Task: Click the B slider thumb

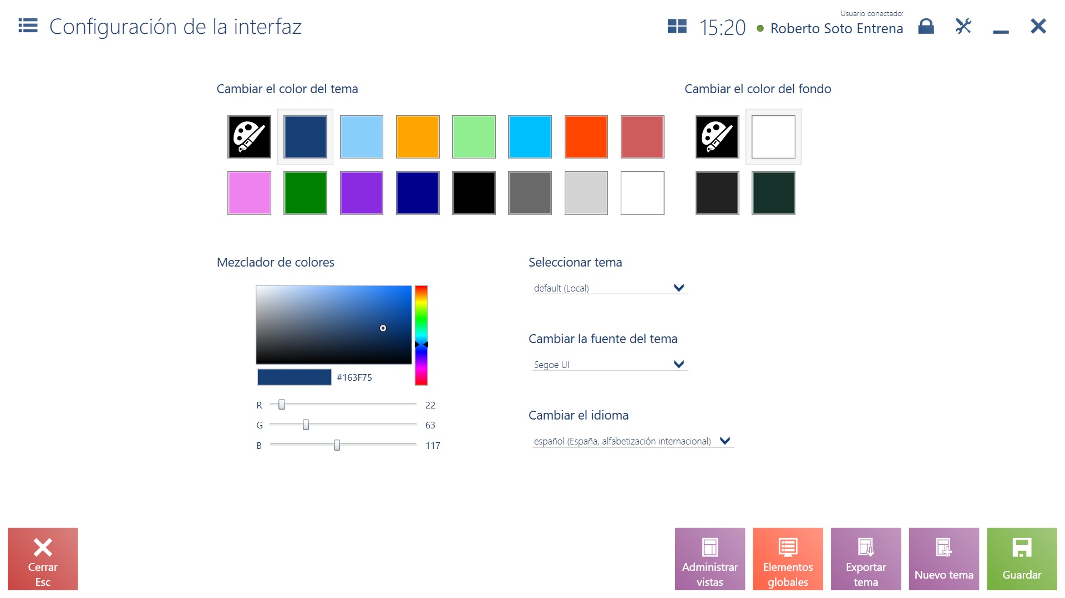Action: pyautogui.click(x=337, y=445)
